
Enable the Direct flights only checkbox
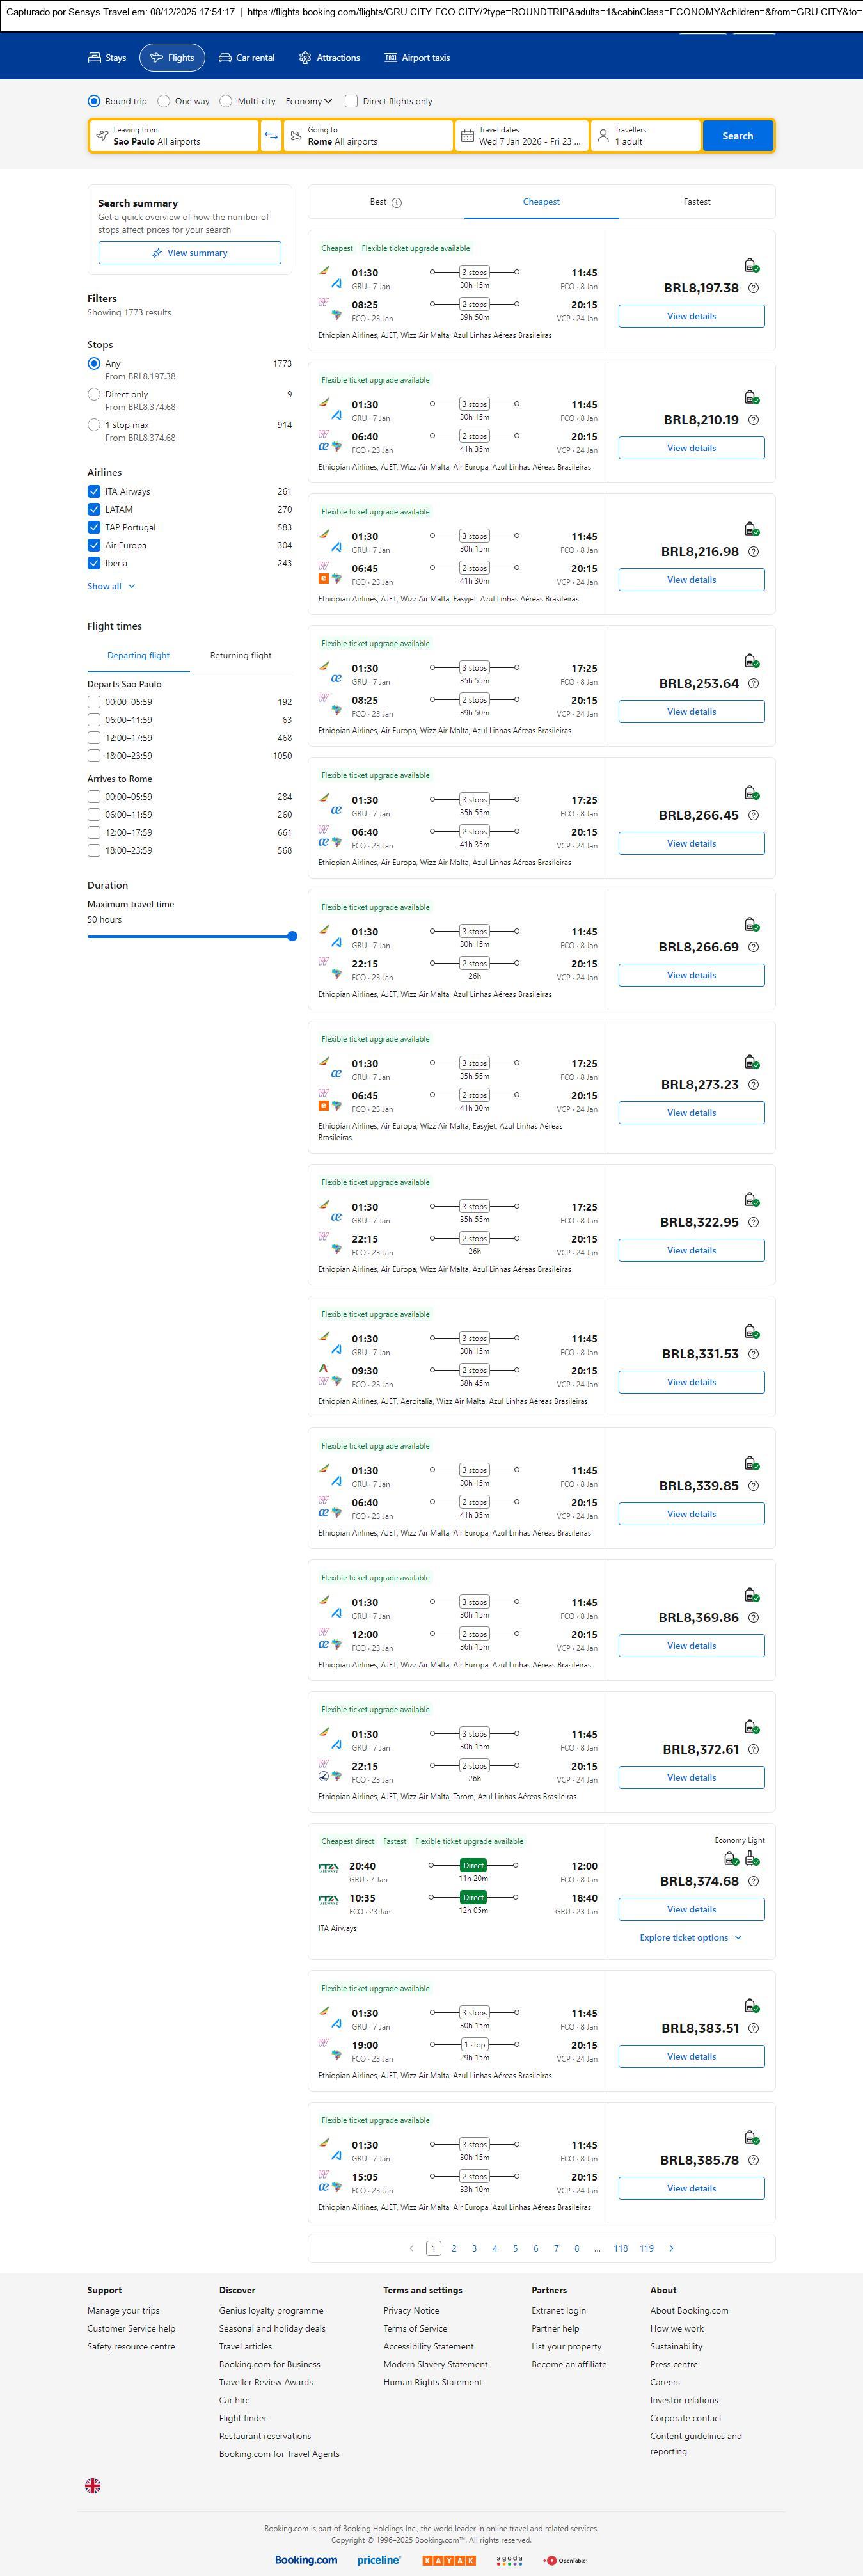pyautogui.click(x=351, y=101)
